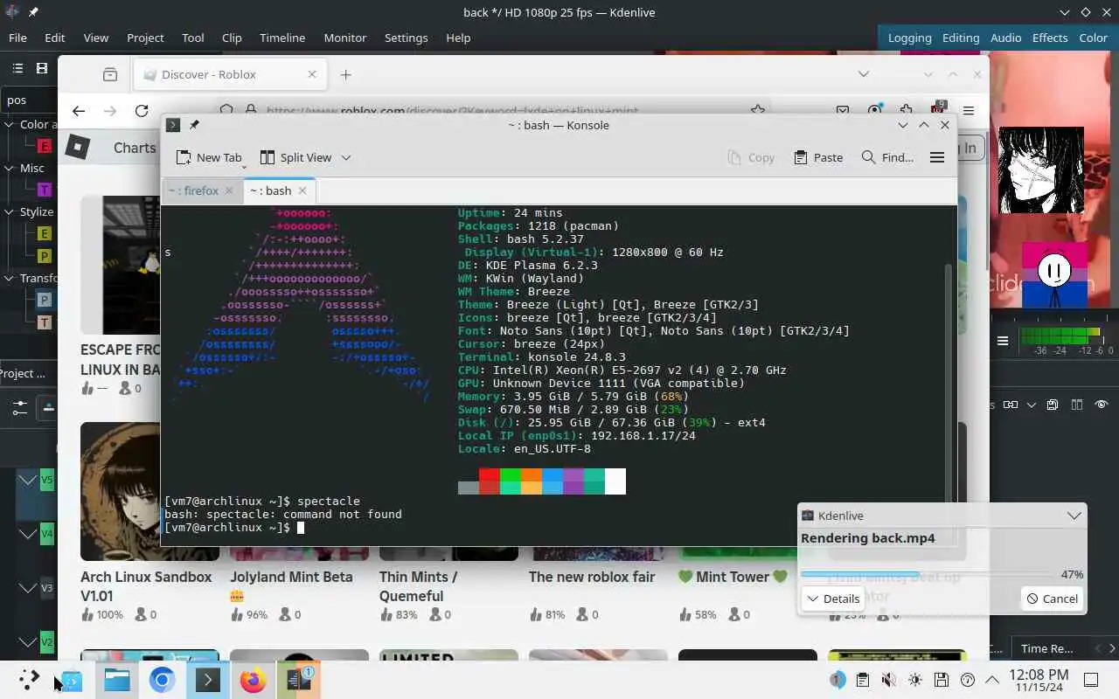The image size is (1119, 699).
Task: Toggle timeline preview eye icon in Kdenlive
Action: [1101, 405]
